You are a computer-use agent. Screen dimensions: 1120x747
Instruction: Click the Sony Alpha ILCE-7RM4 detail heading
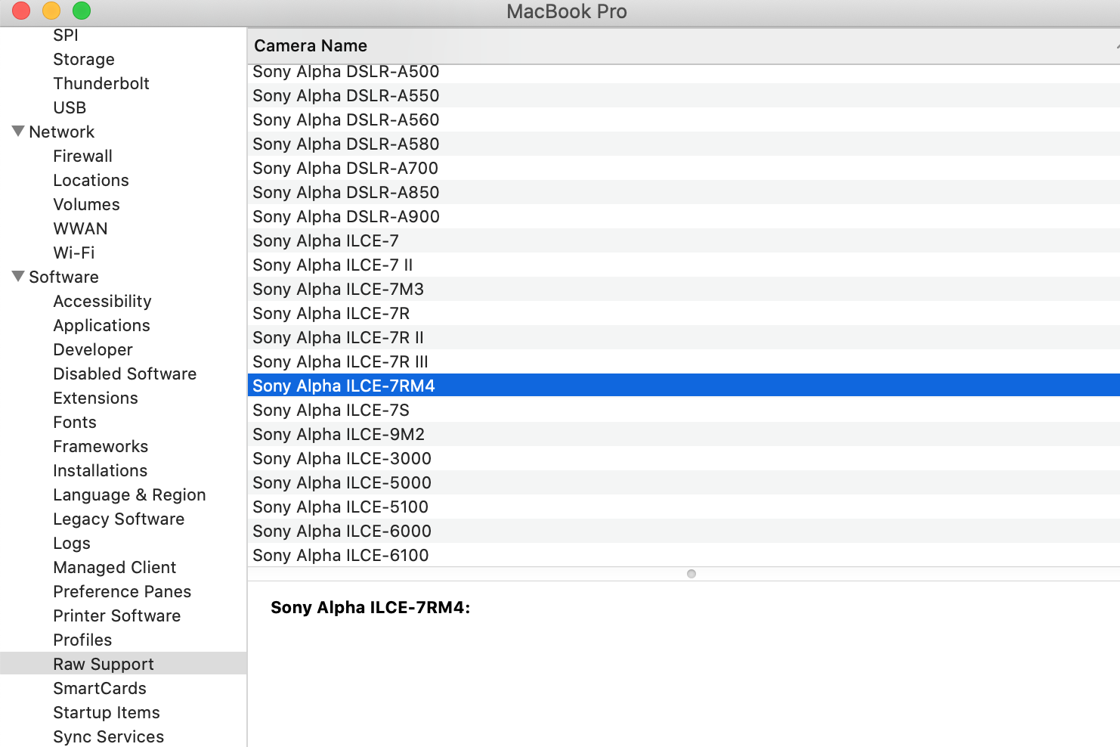pyautogui.click(x=370, y=608)
